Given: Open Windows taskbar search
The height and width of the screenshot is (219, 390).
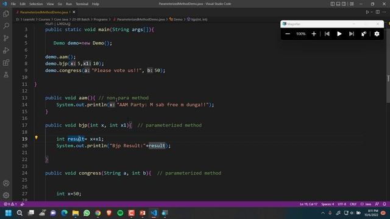Looking at the screenshot, I should click(x=19, y=213).
